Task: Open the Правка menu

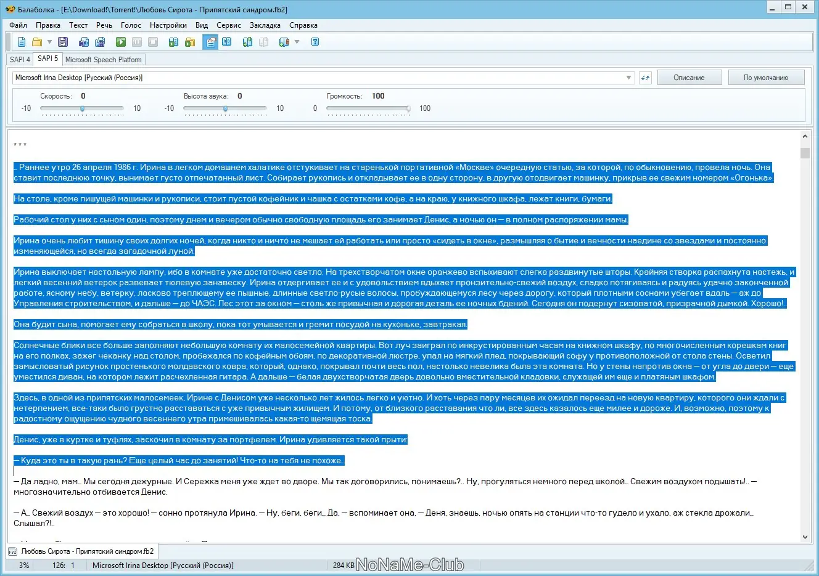Action: [x=48, y=25]
